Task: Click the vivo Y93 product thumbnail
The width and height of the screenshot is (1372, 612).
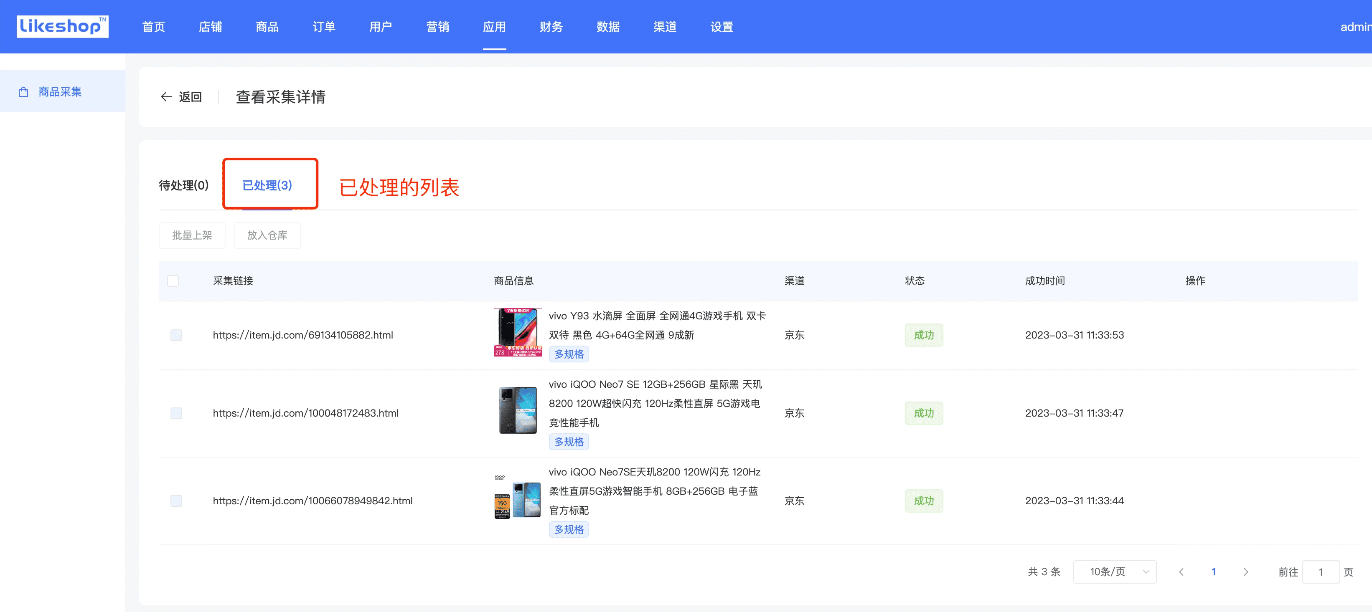Action: 518,333
